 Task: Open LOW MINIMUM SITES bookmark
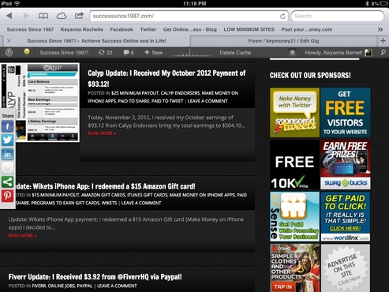249,29
